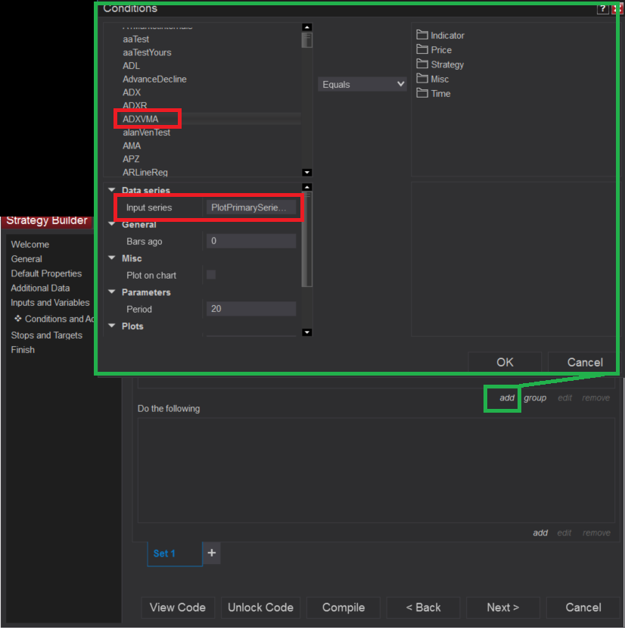Collapse the Parameters section
This screenshot has height=630, width=625.
tap(112, 292)
